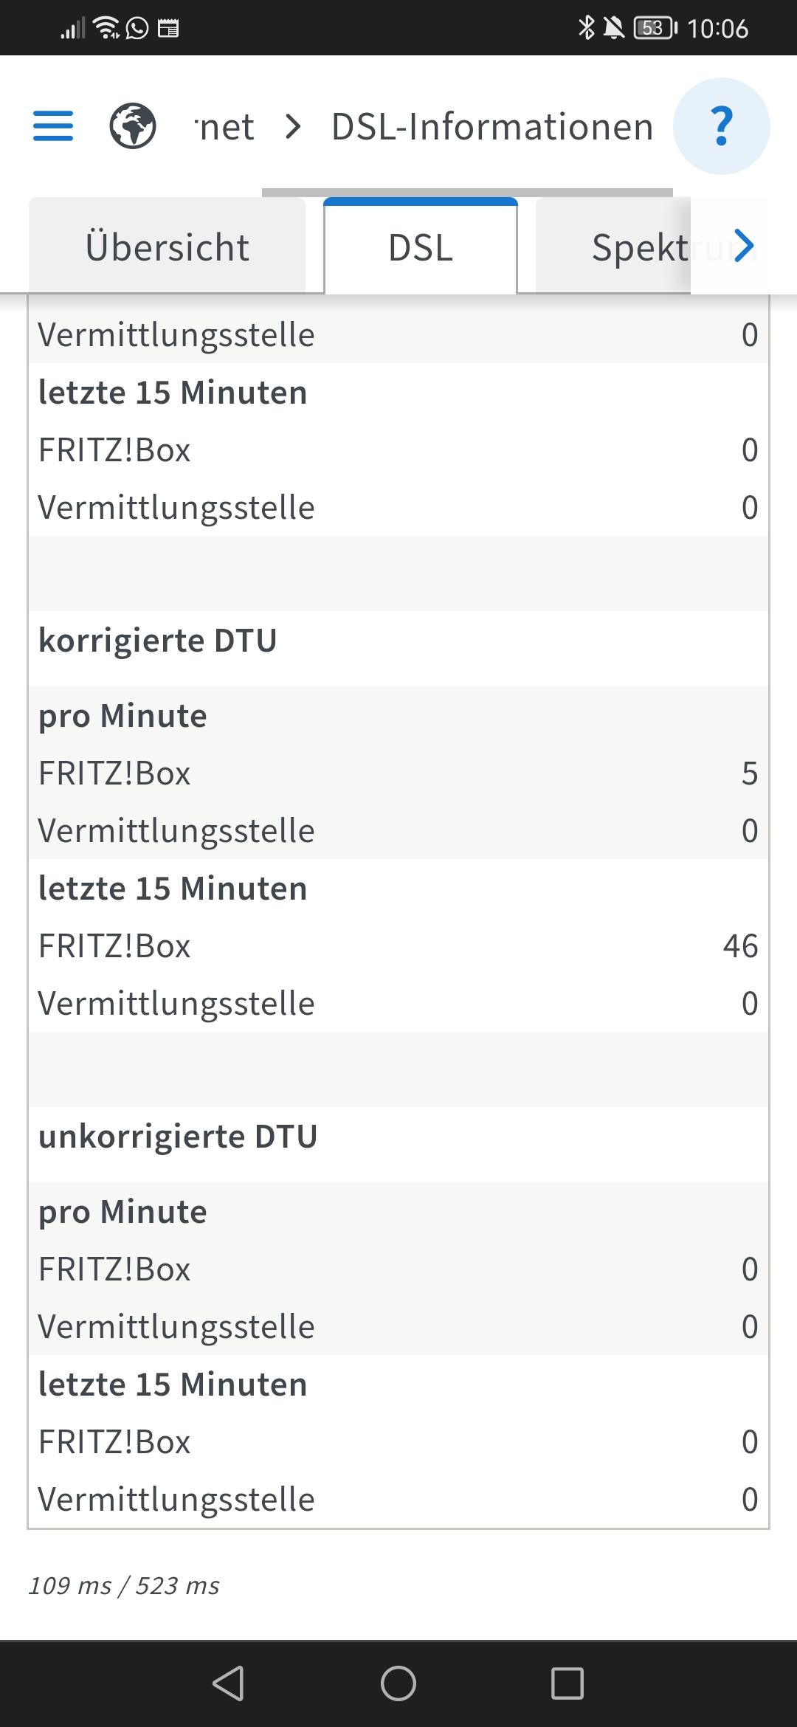The image size is (797, 1727).
Task: Tap the 'unkorrigierte DTU' section header
Action: 178,1137
